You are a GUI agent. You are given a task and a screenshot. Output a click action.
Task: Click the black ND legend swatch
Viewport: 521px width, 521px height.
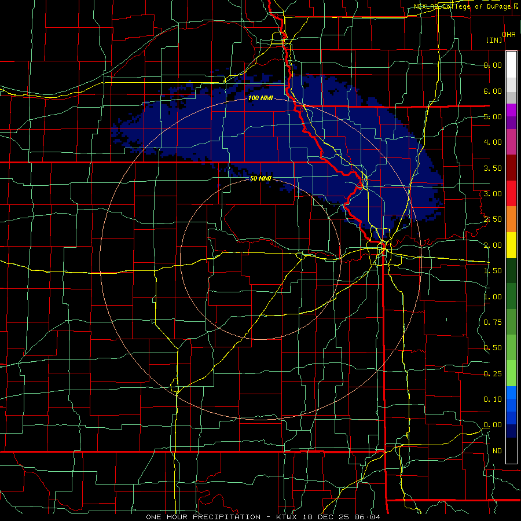point(511,450)
